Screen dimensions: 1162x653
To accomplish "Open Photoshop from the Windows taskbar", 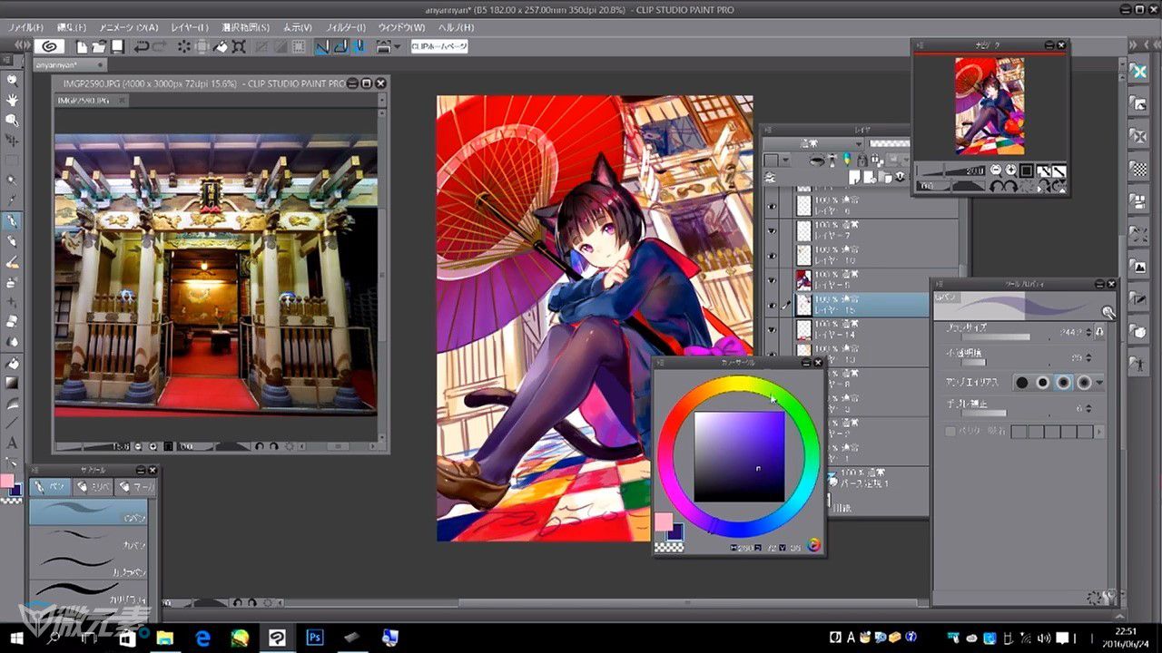I will click(x=315, y=638).
